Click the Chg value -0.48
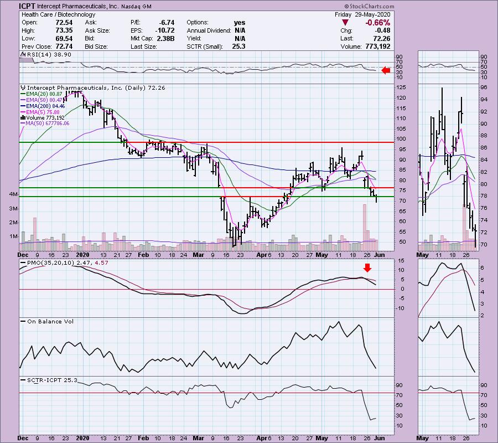The width and height of the screenshot is (498, 443). click(x=383, y=30)
